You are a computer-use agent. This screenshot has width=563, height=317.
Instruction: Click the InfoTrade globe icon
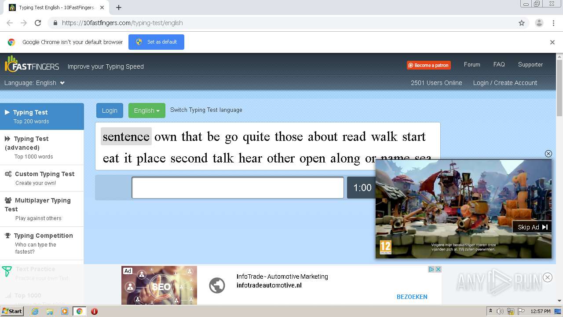[x=217, y=285]
